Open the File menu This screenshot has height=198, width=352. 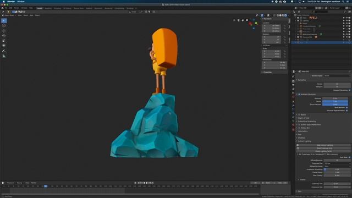(6, 8)
